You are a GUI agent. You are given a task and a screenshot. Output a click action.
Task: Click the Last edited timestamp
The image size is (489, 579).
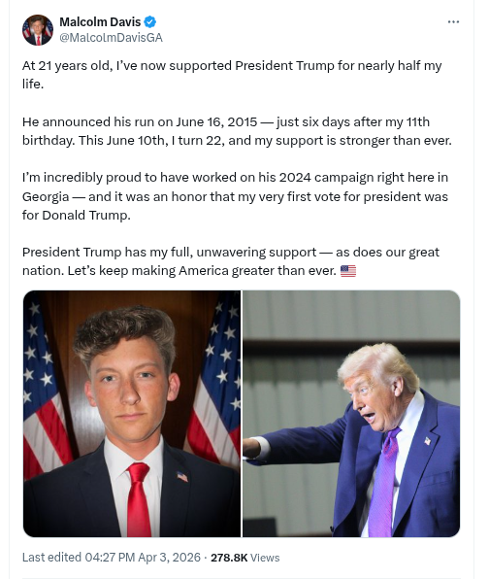point(112,558)
